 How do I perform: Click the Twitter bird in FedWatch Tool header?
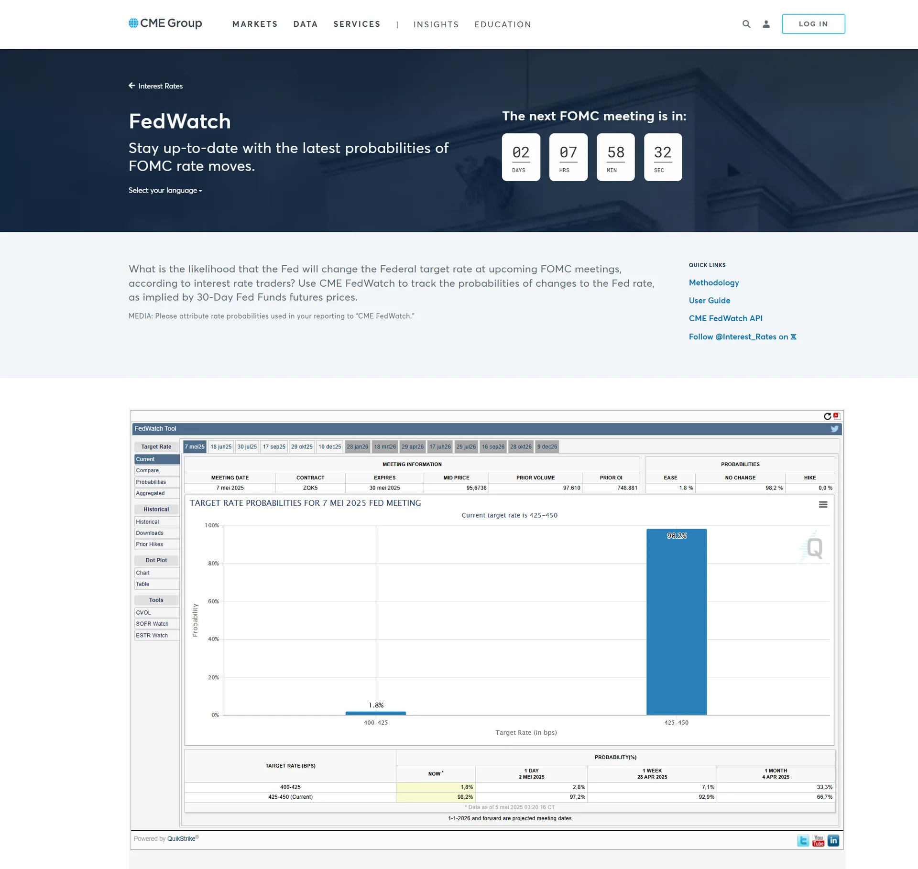(834, 429)
